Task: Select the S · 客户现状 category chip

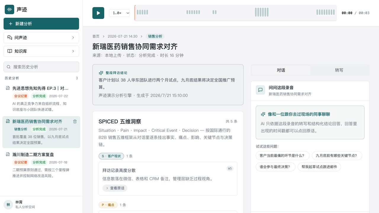Action: [x=111, y=156]
